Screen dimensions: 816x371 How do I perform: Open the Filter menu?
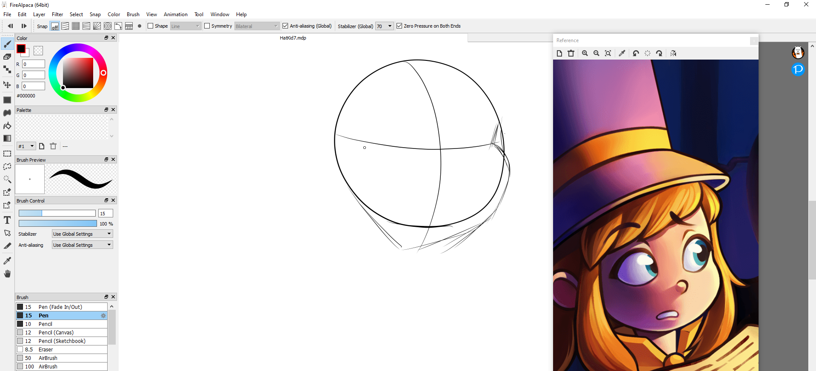click(57, 14)
